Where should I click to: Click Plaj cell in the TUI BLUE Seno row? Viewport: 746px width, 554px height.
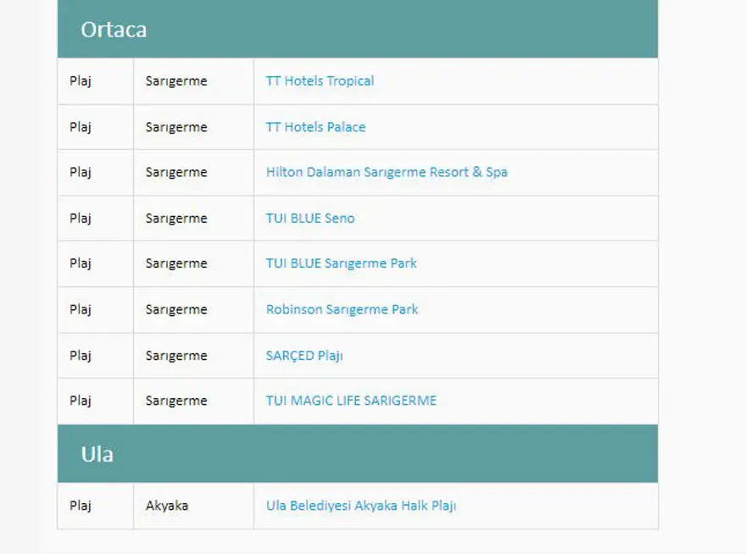(x=81, y=218)
